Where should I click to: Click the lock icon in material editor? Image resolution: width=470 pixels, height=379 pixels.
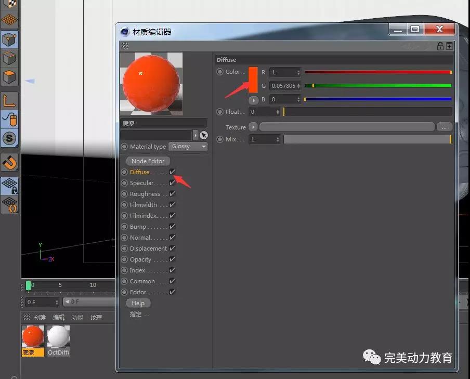tap(440, 46)
